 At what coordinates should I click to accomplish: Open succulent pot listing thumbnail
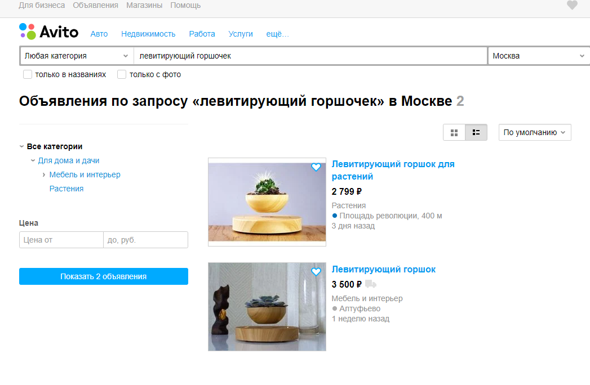[267, 307]
